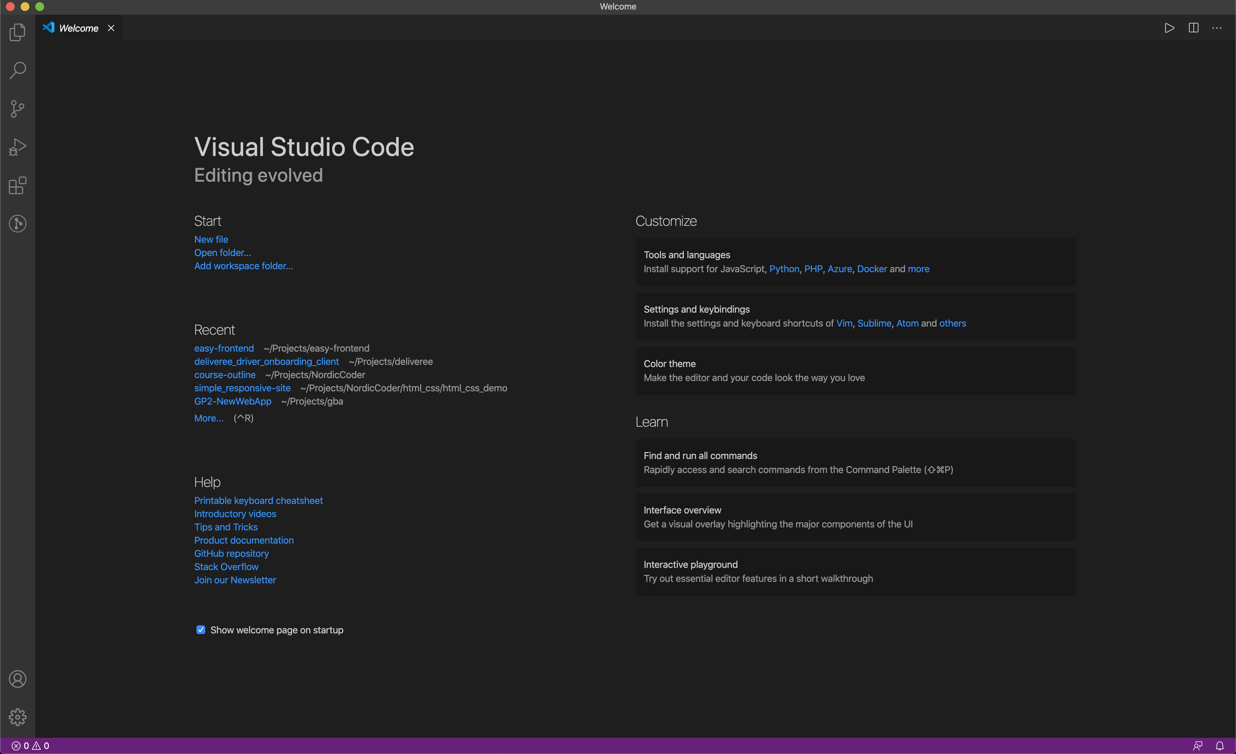Uncheck Show welcome page on startup
1236x754 pixels.
pos(200,630)
